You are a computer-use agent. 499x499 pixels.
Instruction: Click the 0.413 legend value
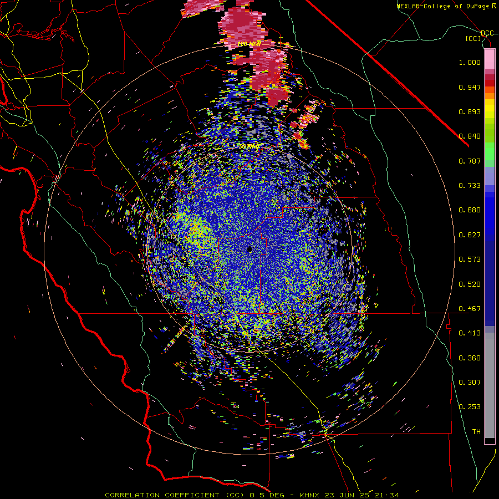click(x=470, y=333)
